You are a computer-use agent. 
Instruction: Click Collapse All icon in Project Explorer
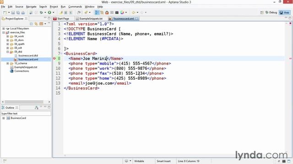(x=32, y=24)
